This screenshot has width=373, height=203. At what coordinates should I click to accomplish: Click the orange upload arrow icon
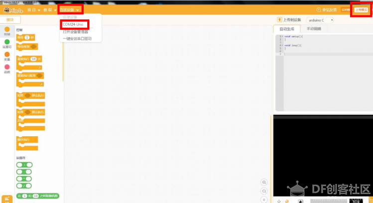click(x=279, y=20)
